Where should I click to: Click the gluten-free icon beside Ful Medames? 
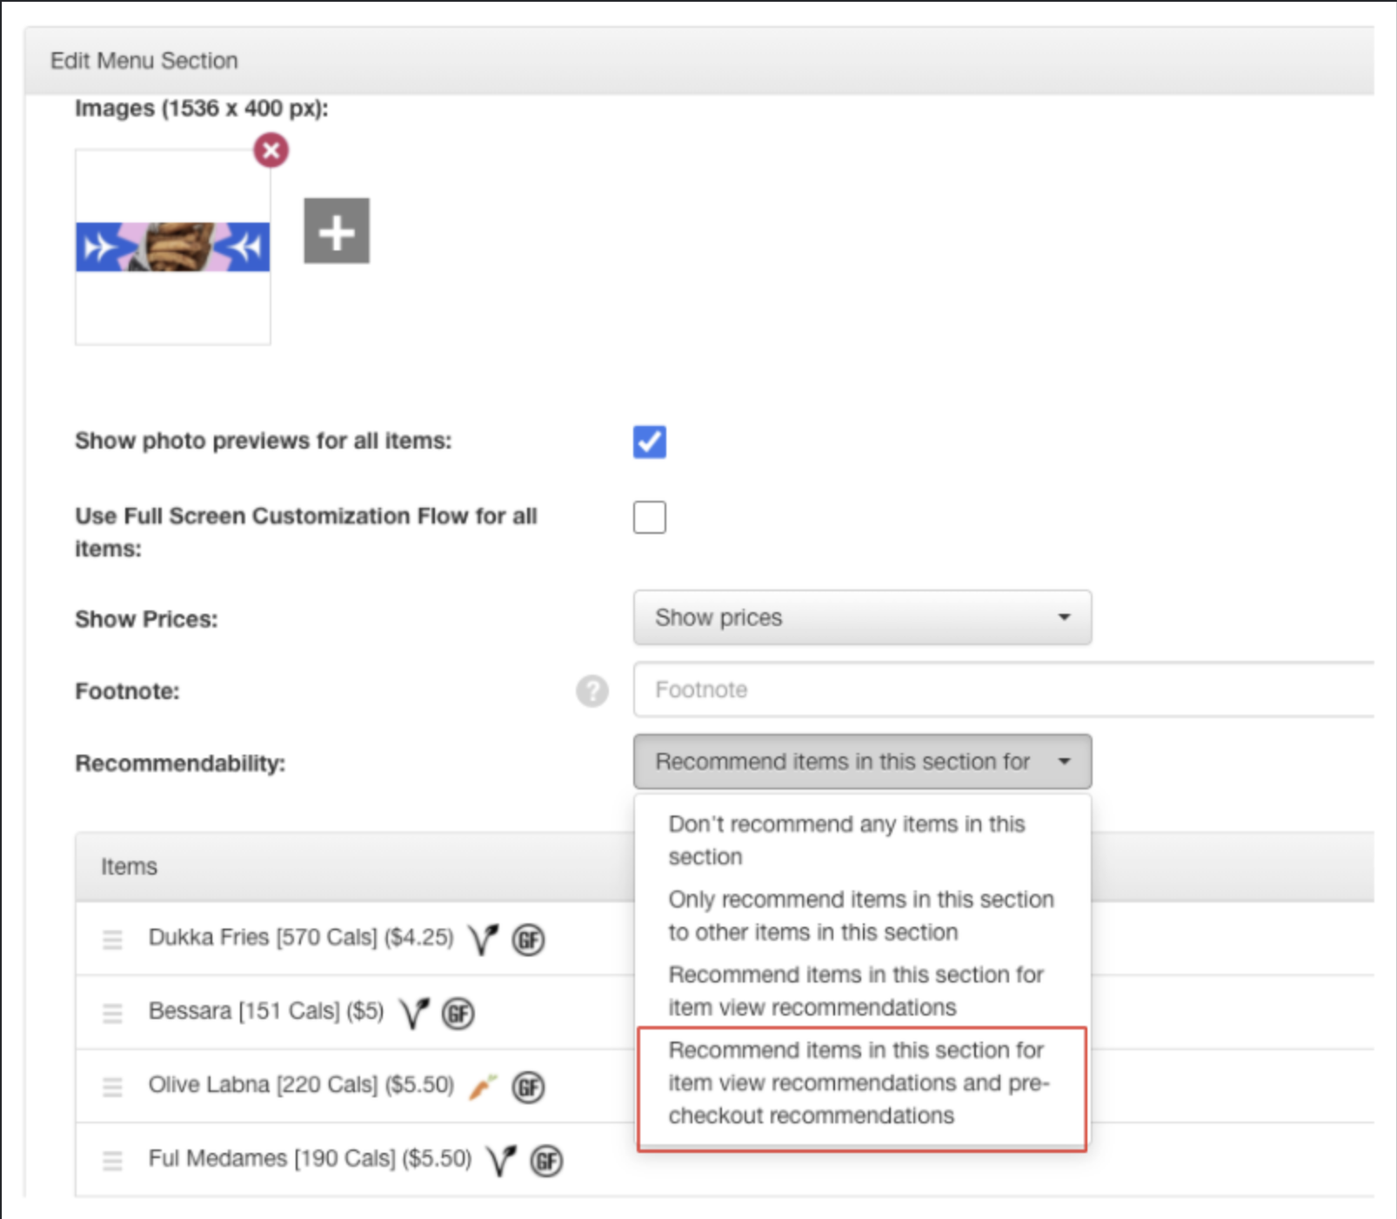547,1161
